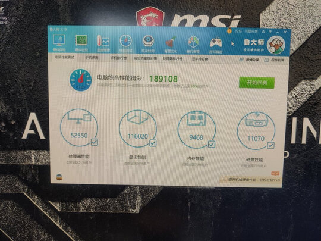Viewport: 321px width, 241px height.
Task: Open the temperature management thermometer icon
Action: tap(103, 42)
